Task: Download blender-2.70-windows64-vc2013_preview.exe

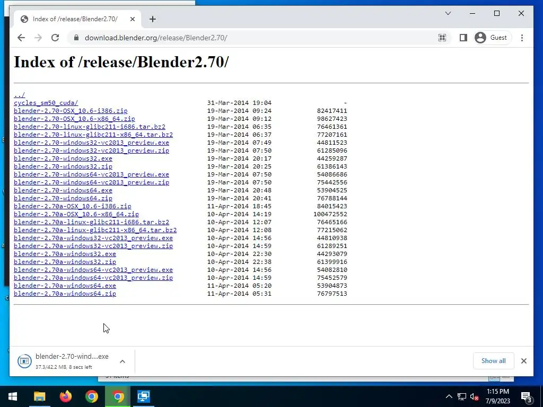Action: point(91,174)
